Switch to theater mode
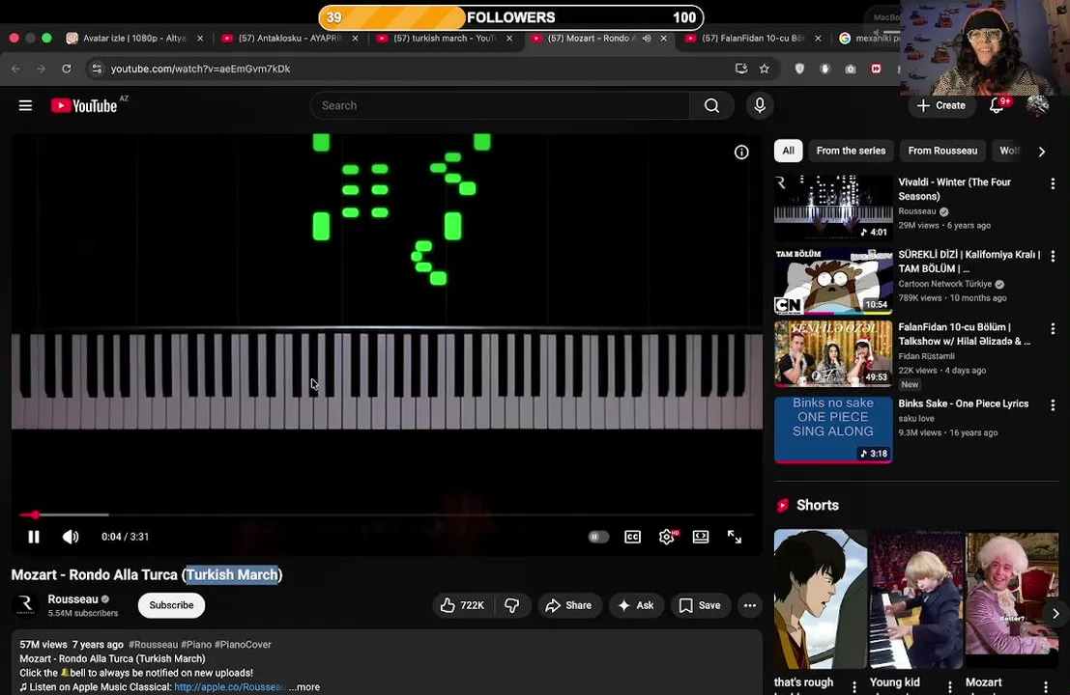The image size is (1070, 695). (x=701, y=537)
